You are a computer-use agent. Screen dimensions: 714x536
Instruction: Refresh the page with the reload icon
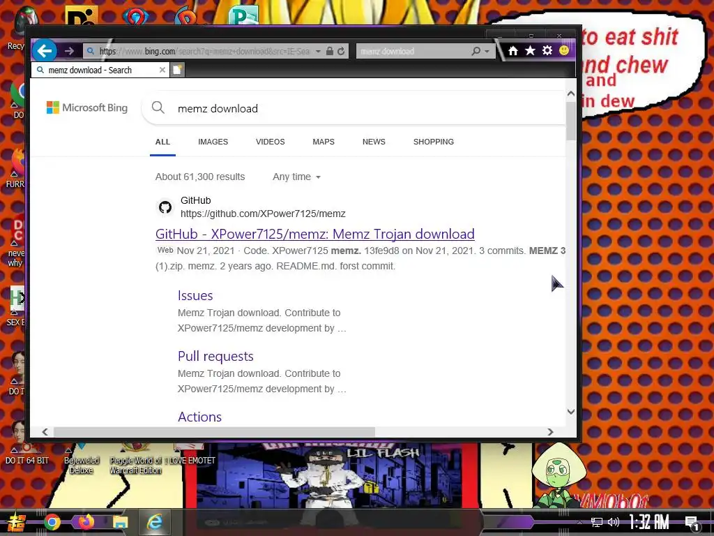[x=341, y=51]
